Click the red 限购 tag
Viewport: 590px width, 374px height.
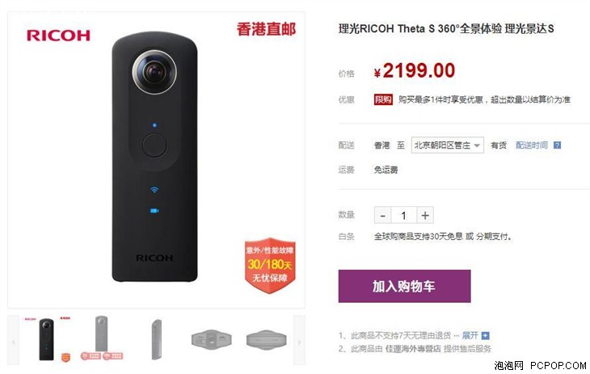383,99
